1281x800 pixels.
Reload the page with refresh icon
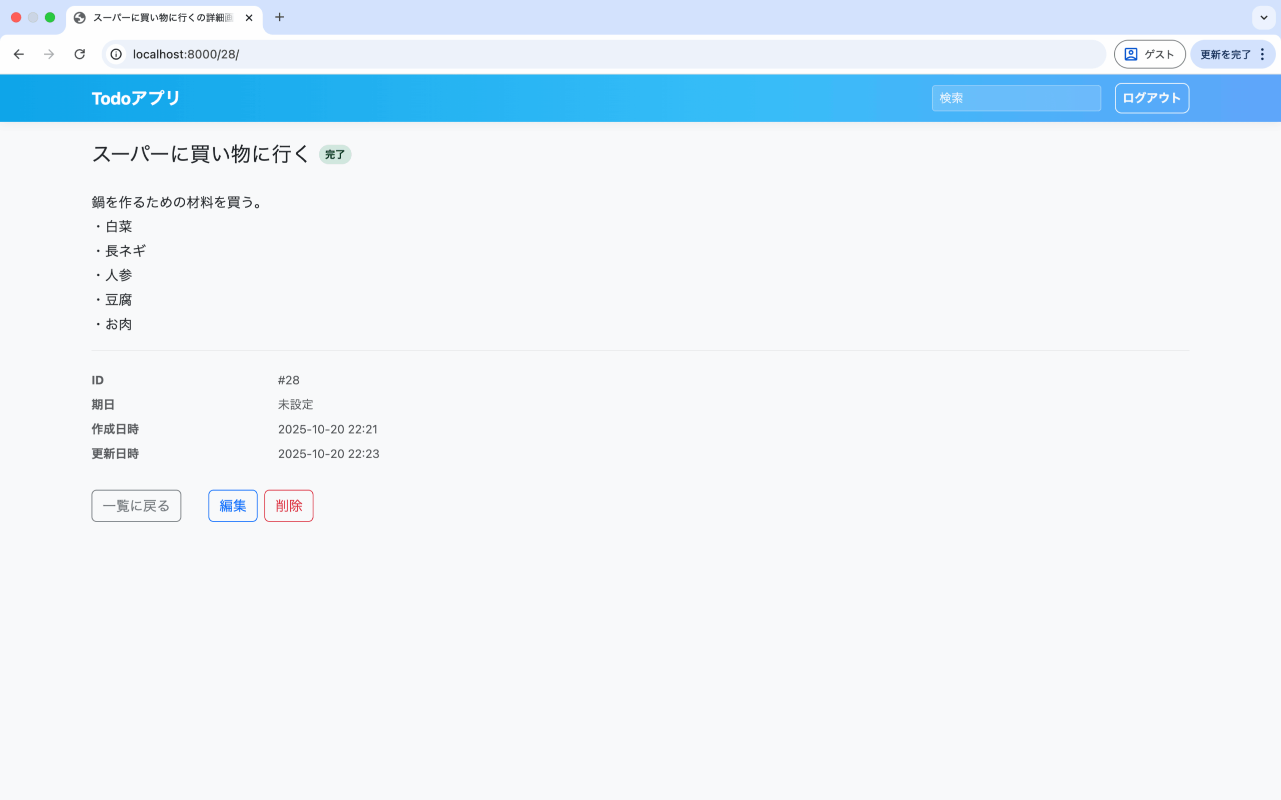click(x=80, y=54)
